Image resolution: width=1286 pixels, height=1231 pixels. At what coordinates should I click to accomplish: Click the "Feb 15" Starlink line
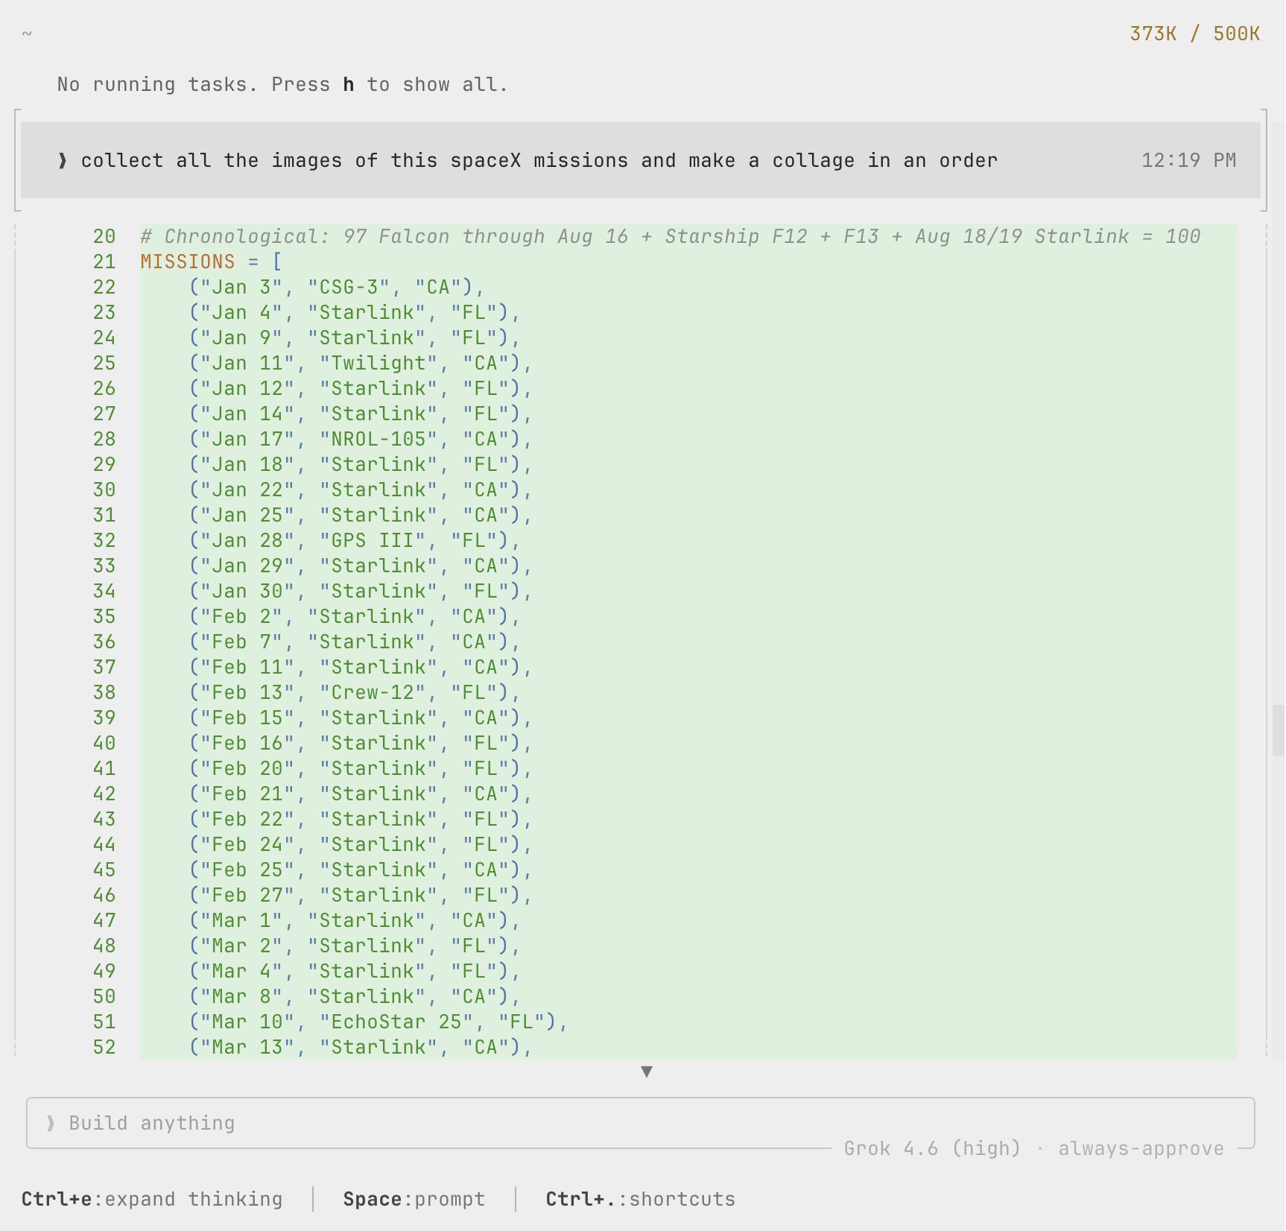(x=361, y=718)
